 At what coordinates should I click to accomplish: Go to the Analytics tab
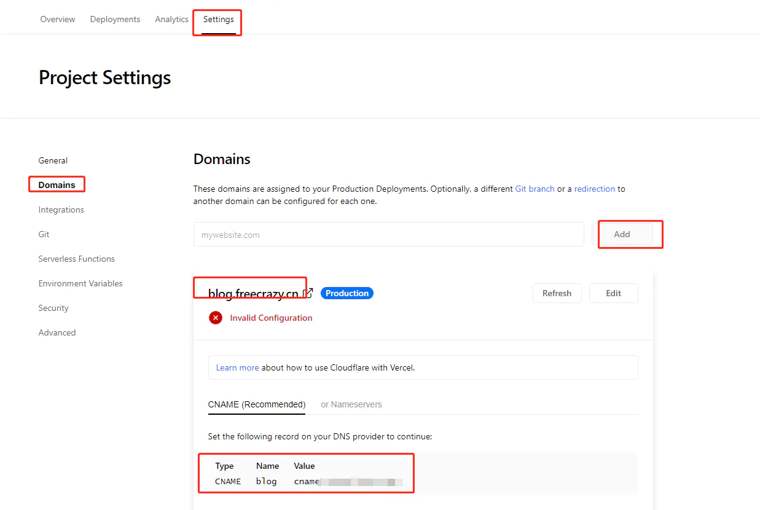point(171,19)
